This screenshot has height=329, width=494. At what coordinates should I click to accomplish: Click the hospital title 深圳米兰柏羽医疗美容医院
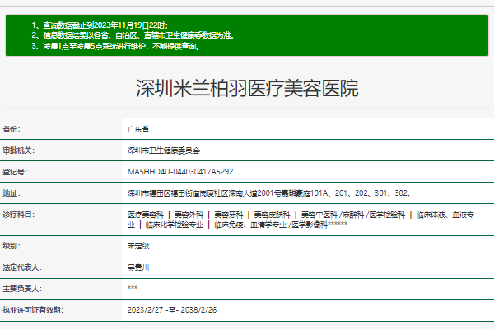[247, 89]
